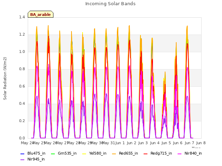Viewport: 222px width, 166px height.
Task: Click the Solar Radiation (W/m2) axis label
Action: pos(5,79)
